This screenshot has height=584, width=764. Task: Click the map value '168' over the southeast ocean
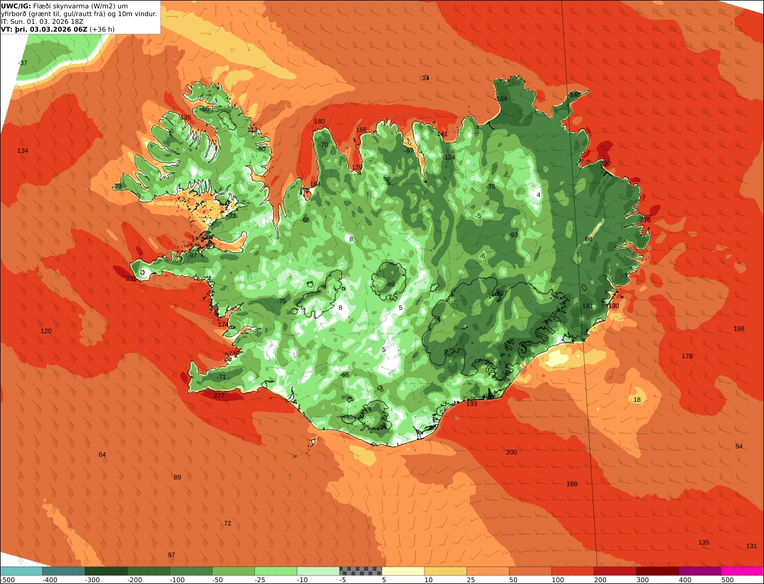click(x=572, y=484)
